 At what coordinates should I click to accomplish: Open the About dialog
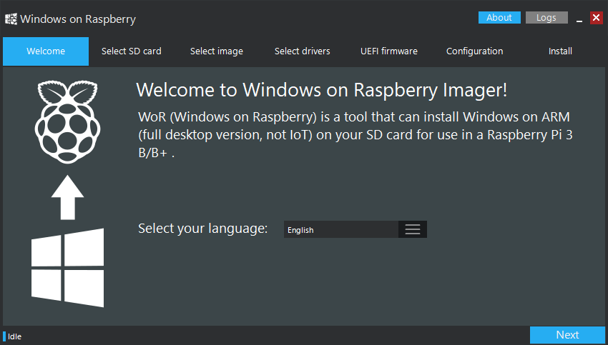coord(499,18)
